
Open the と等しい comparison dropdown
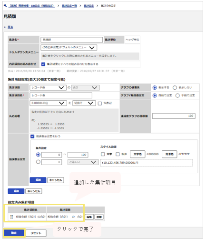coord(83,162)
